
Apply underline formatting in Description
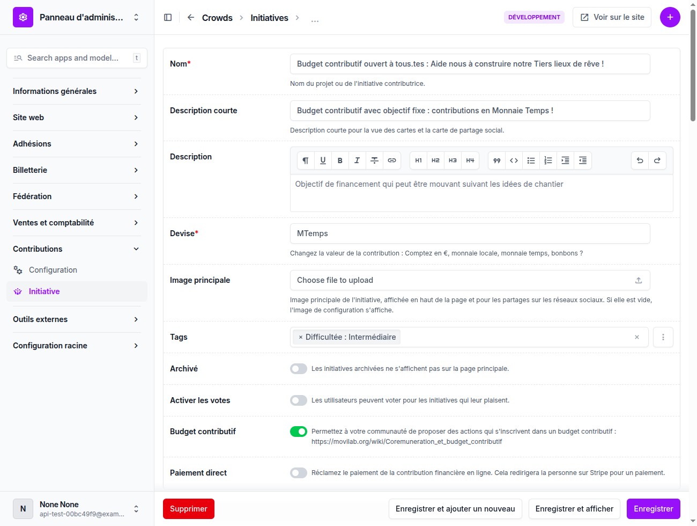323,160
